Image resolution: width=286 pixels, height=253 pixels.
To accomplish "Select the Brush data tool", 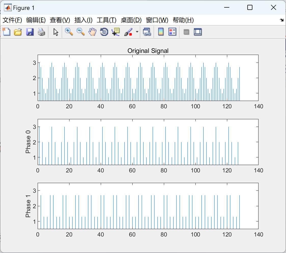I will coord(128,32).
